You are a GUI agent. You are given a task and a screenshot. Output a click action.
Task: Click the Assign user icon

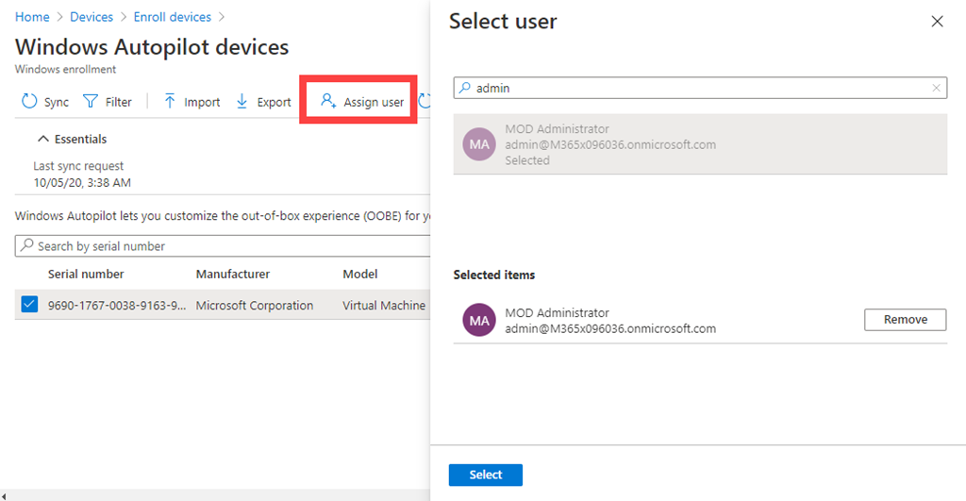point(328,102)
